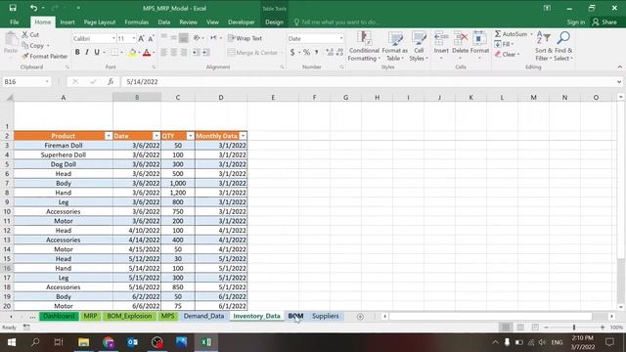This screenshot has height=352, width=626.
Task: Click the new sheet plus button
Action: tap(360, 317)
